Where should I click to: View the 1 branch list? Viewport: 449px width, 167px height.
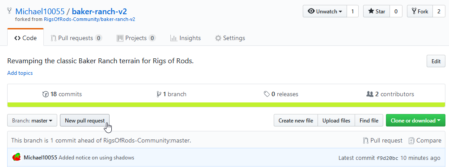[172, 94]
